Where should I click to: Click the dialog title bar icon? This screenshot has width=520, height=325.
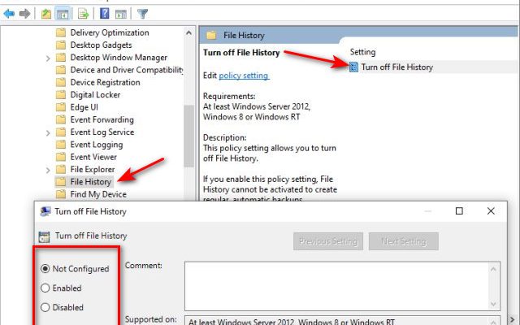point(45,211)
